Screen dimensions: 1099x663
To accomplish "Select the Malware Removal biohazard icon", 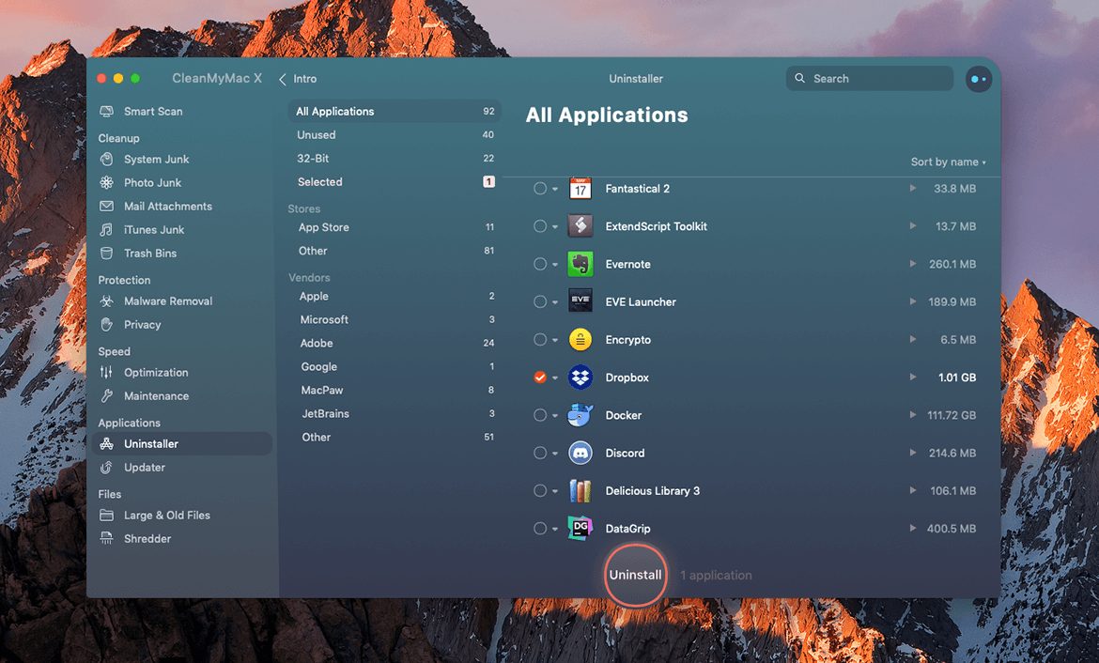I will tap(106, 301).
